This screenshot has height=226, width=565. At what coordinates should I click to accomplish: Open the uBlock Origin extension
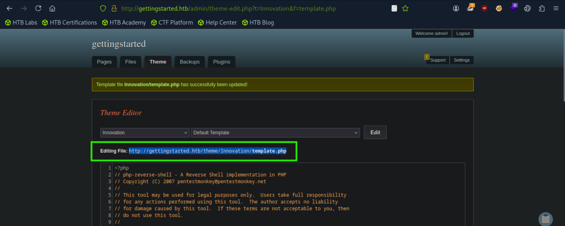coord(485,9)
